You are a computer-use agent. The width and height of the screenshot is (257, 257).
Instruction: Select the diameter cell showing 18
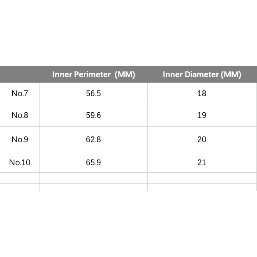point(201,93)
